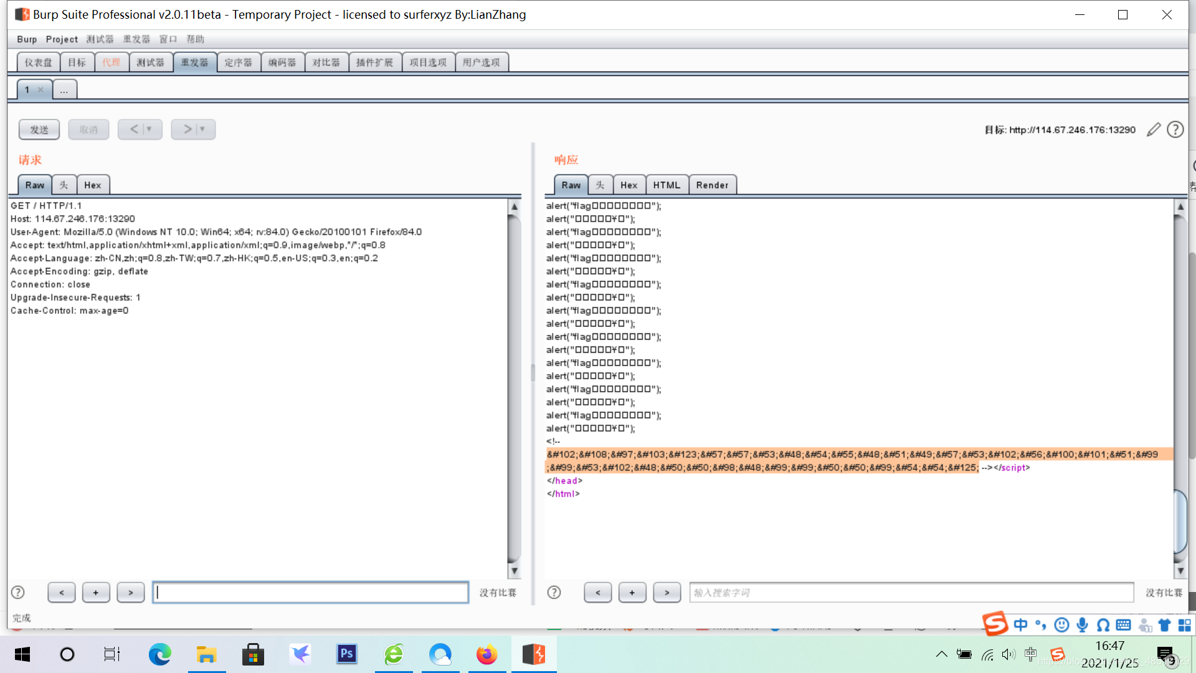Screen dimensions: 1196x673
Task: Focus the response search input field
Action: [911, 593]
